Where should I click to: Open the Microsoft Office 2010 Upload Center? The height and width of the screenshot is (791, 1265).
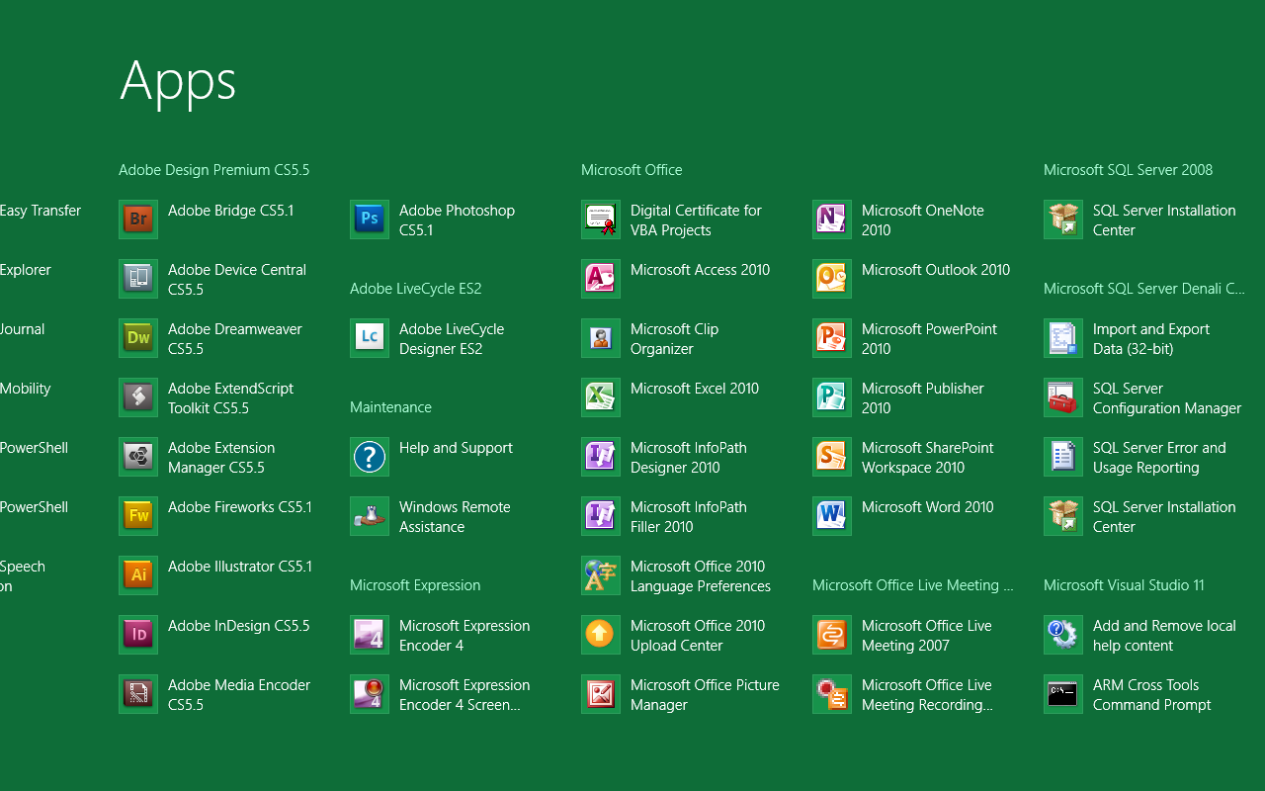[699, 635]
